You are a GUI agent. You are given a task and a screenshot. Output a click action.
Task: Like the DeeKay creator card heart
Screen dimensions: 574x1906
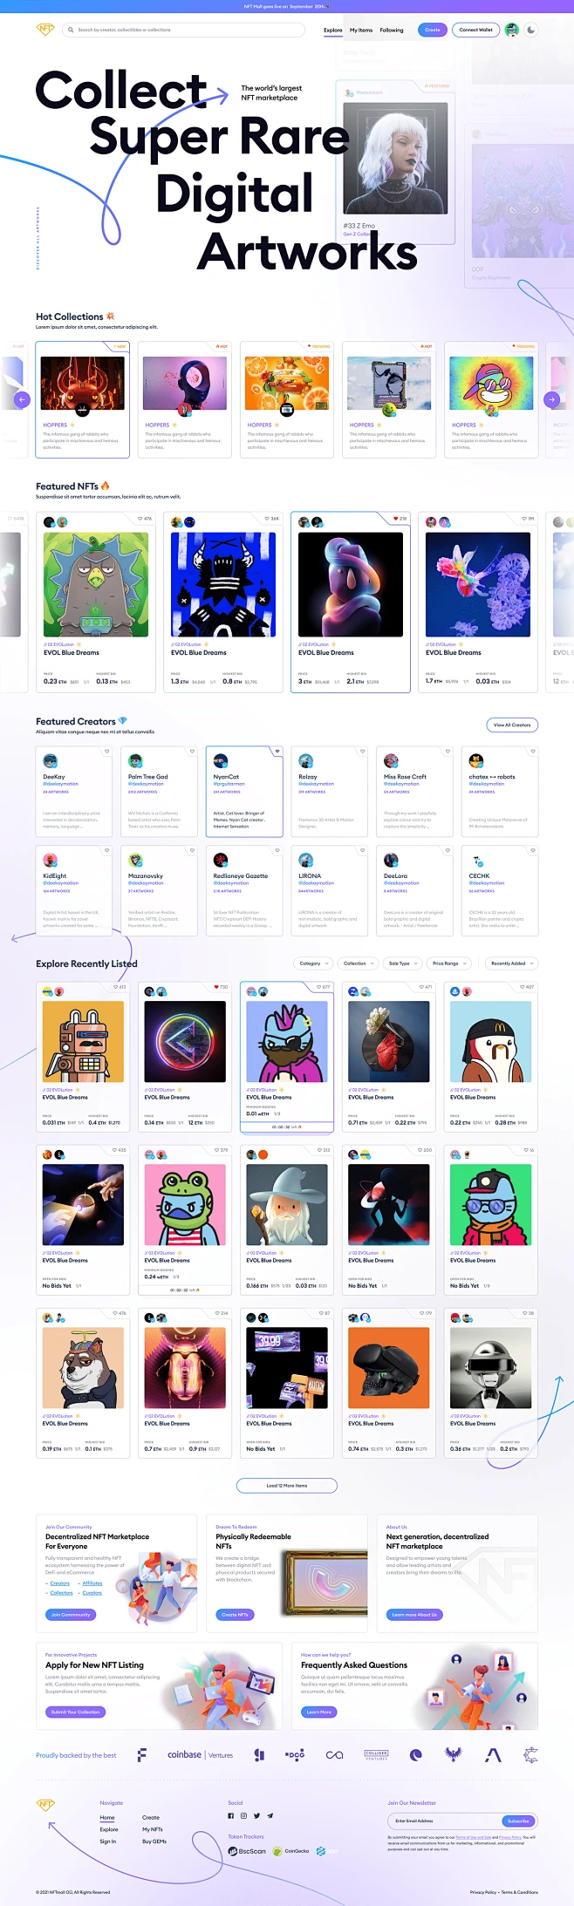[107, 751]
